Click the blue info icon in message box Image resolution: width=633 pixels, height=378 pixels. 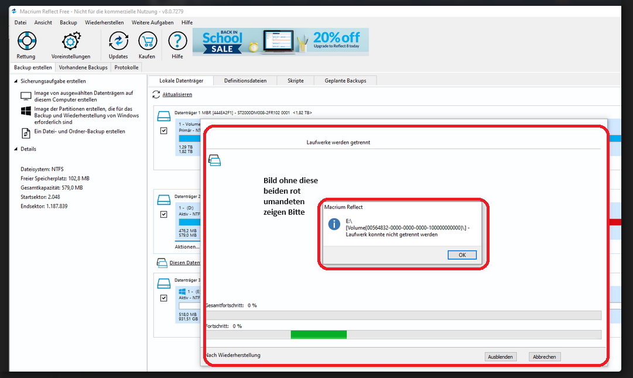(334, 224)
